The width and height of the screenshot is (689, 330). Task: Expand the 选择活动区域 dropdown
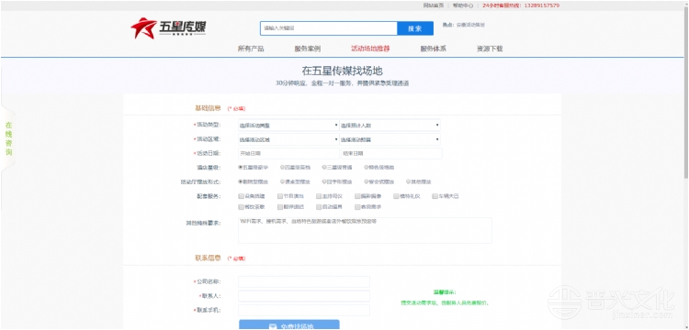[x=288, y=140]
